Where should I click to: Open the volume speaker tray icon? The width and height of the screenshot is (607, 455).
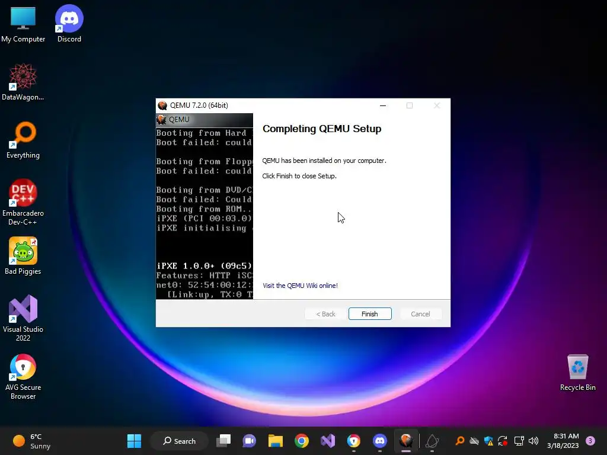point(533,441)
